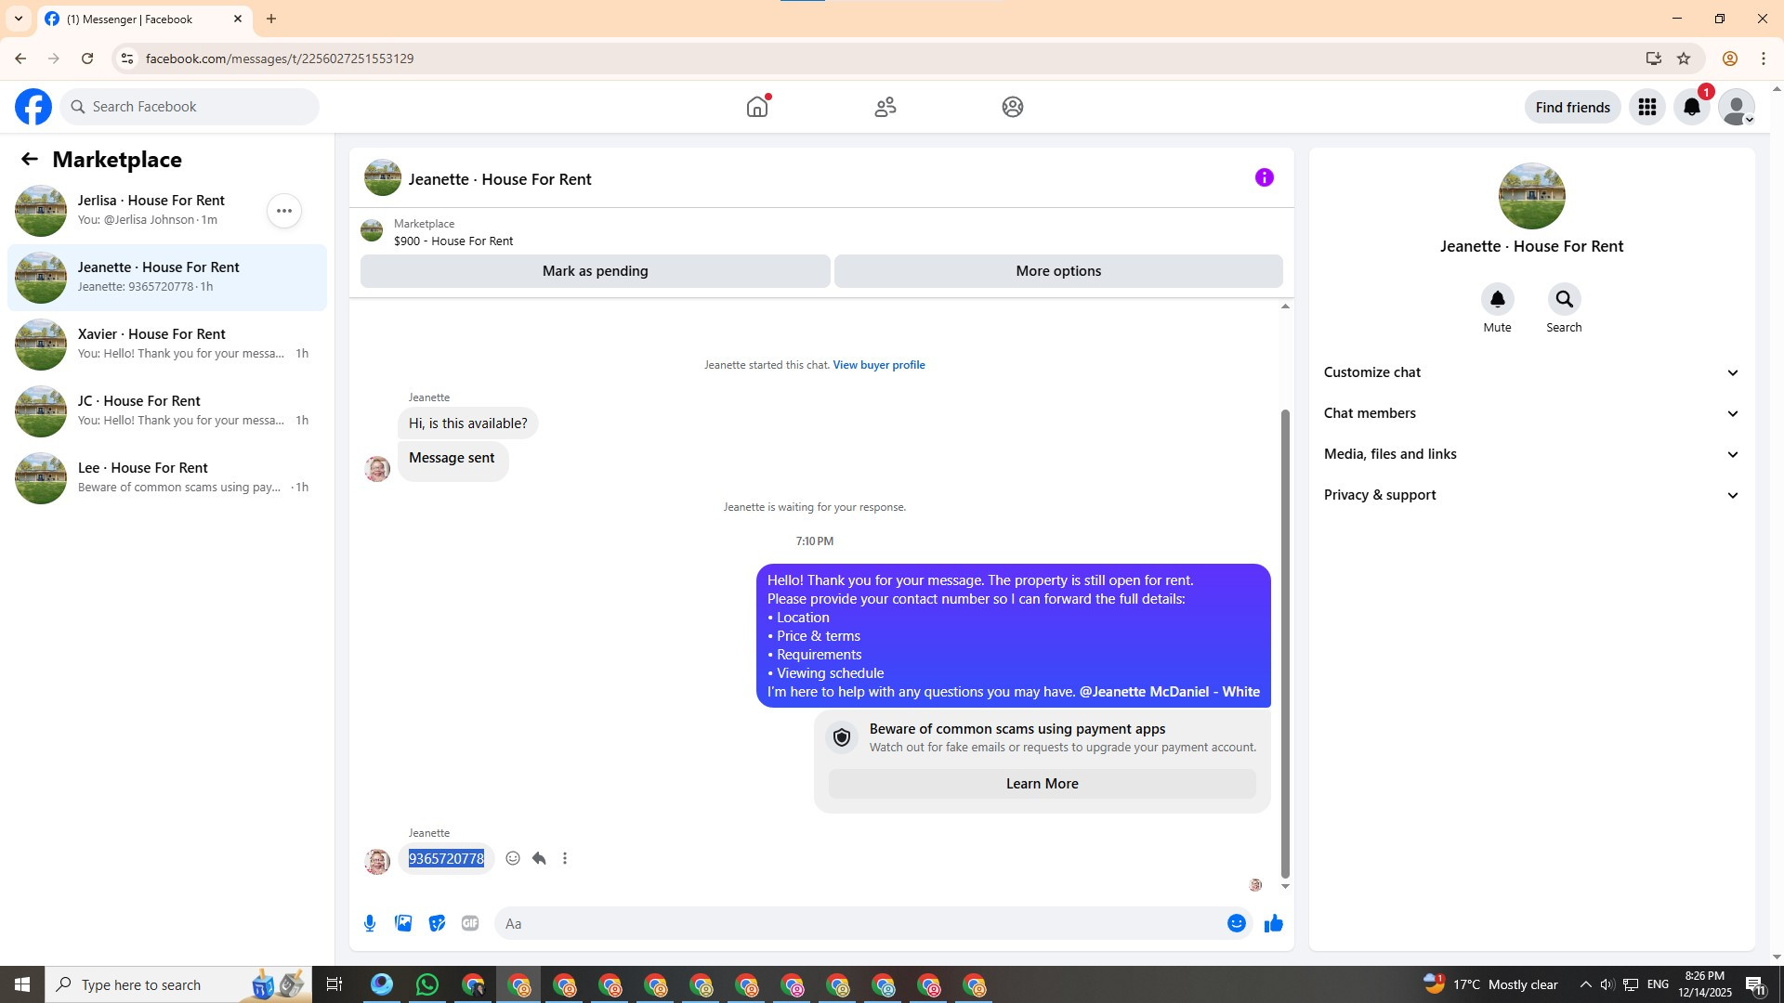Reply to the 9365720778 message

coord(539,858)
